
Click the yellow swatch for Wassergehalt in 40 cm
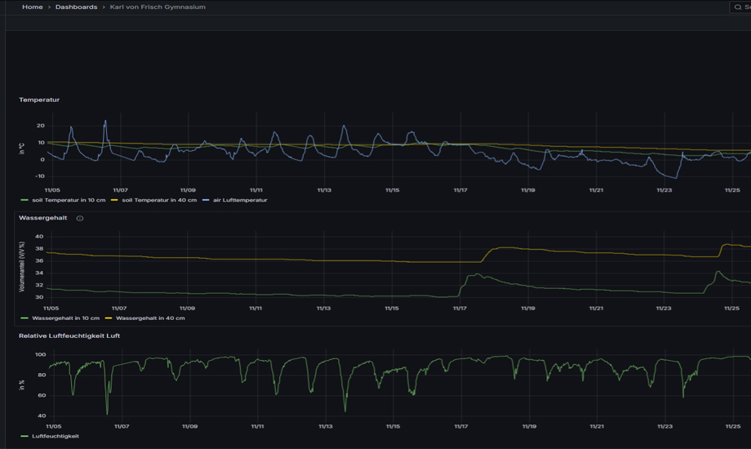pos(109,318)
